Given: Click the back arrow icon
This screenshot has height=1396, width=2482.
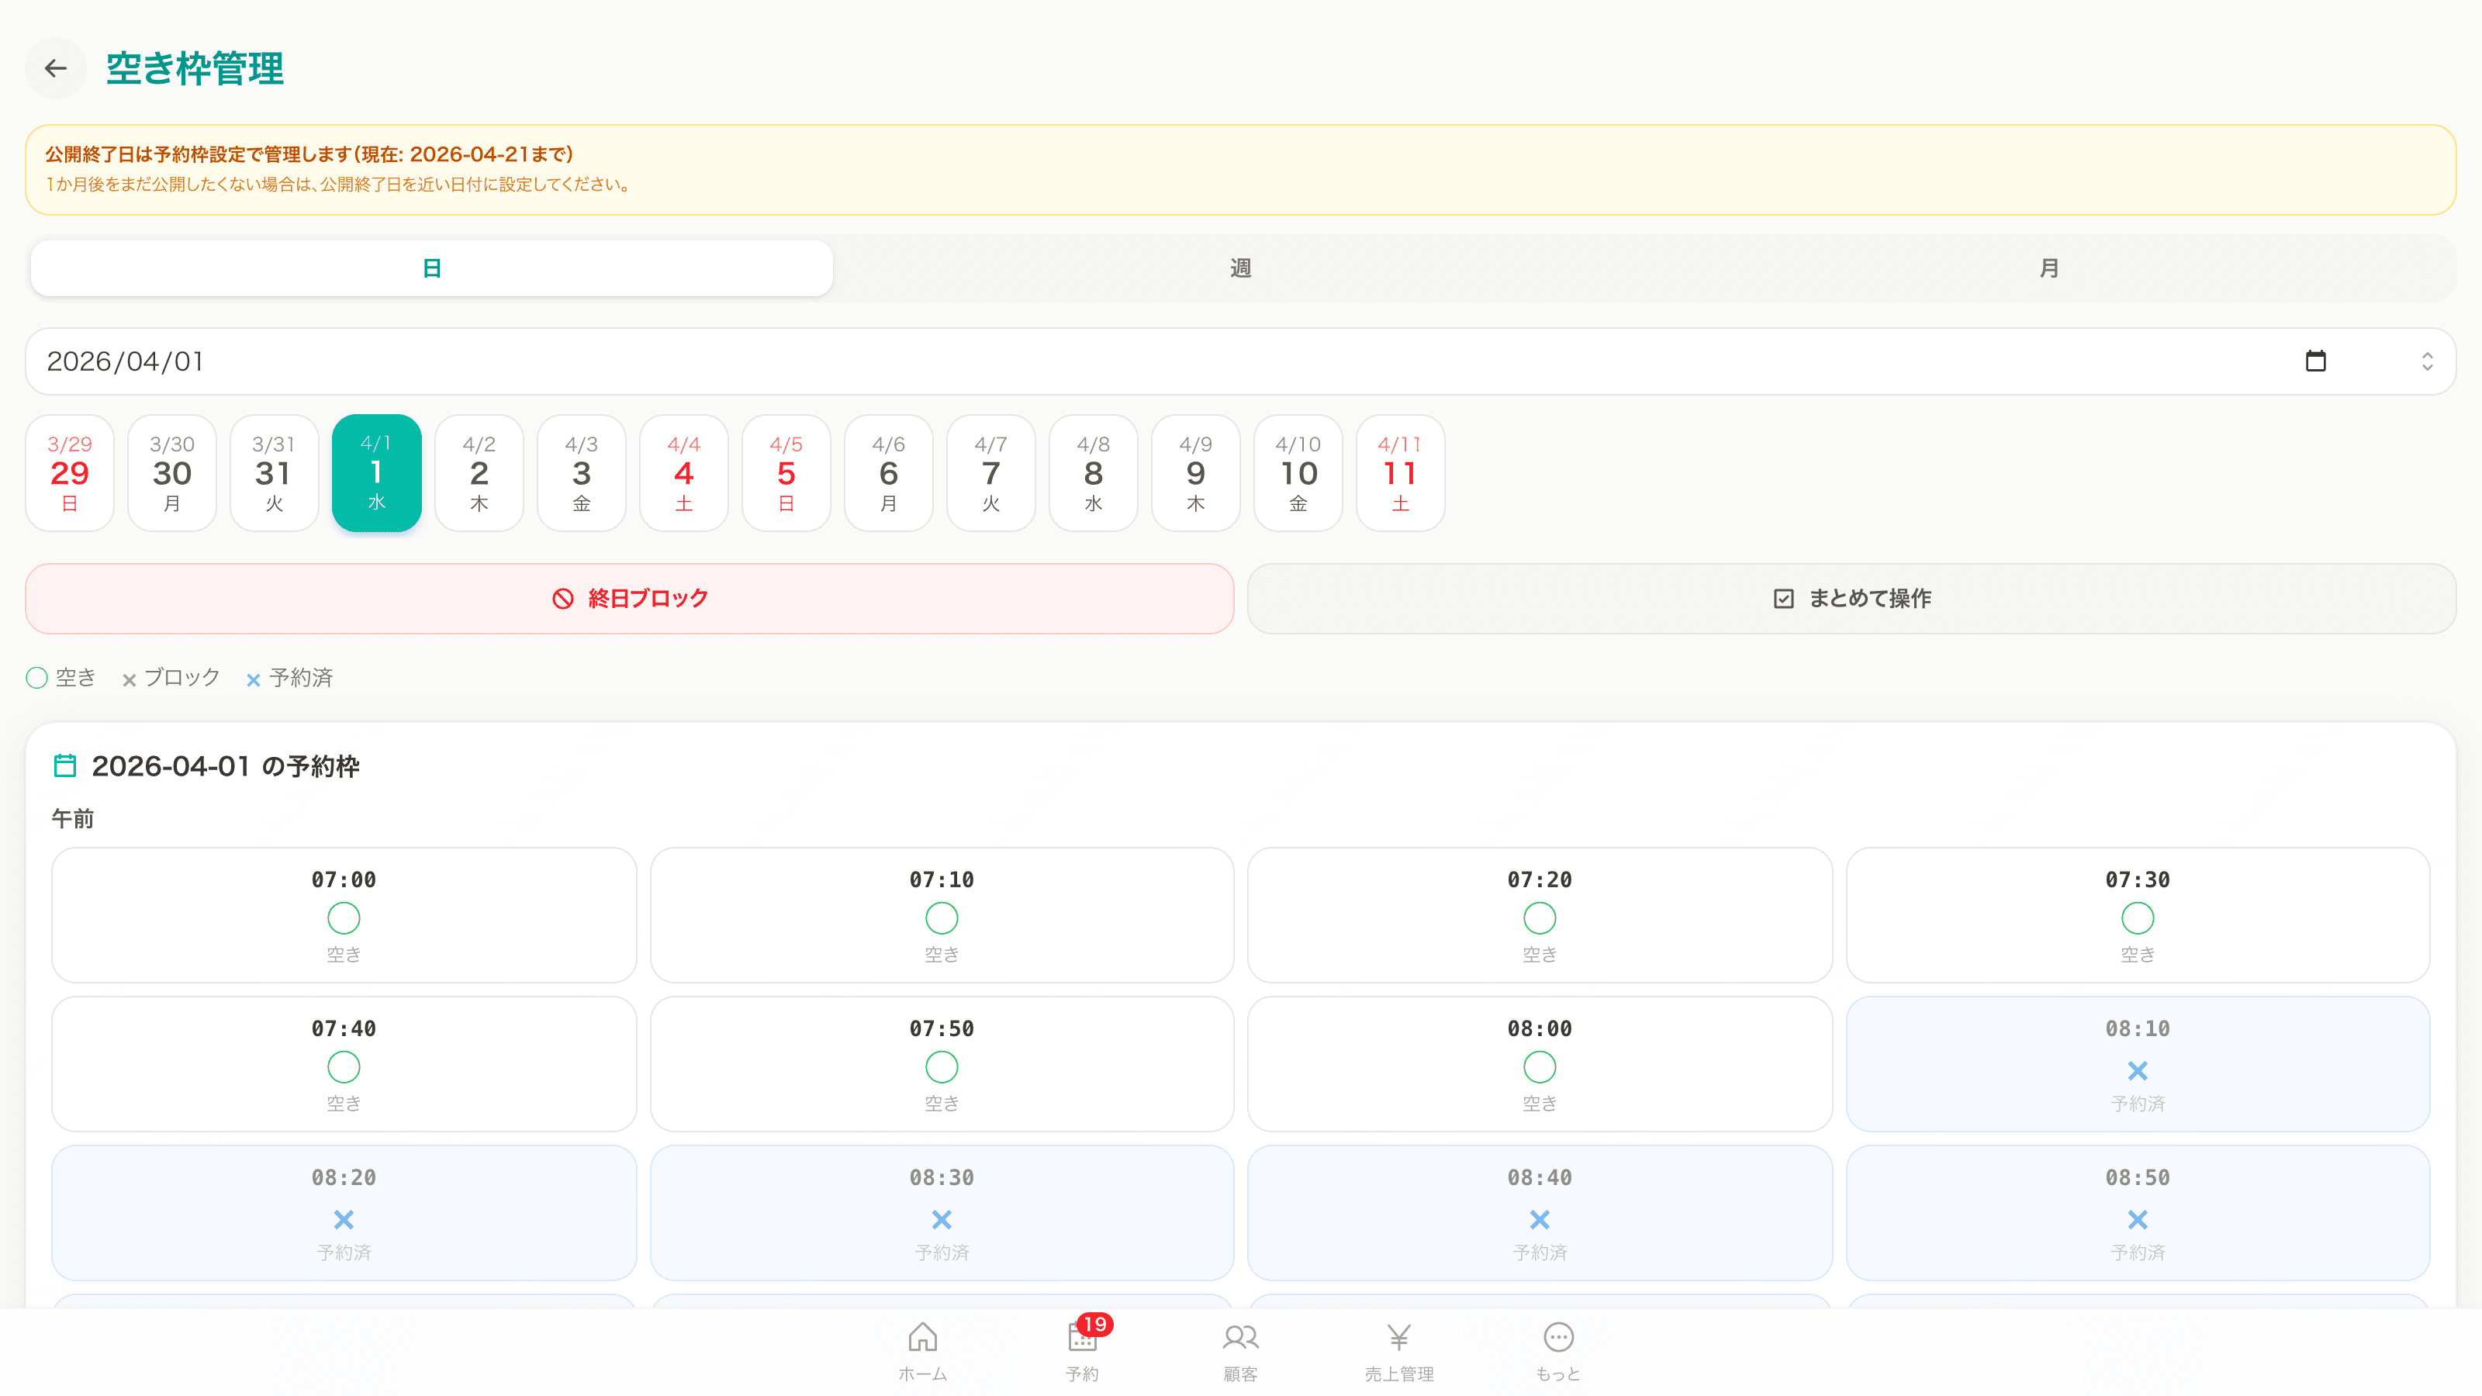Looking at the screenshot, I should click(56, 68).
